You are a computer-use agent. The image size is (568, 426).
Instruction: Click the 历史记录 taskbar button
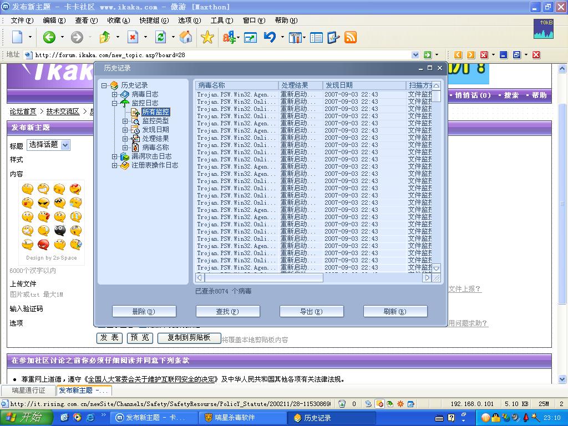click(x=332, y=418)
